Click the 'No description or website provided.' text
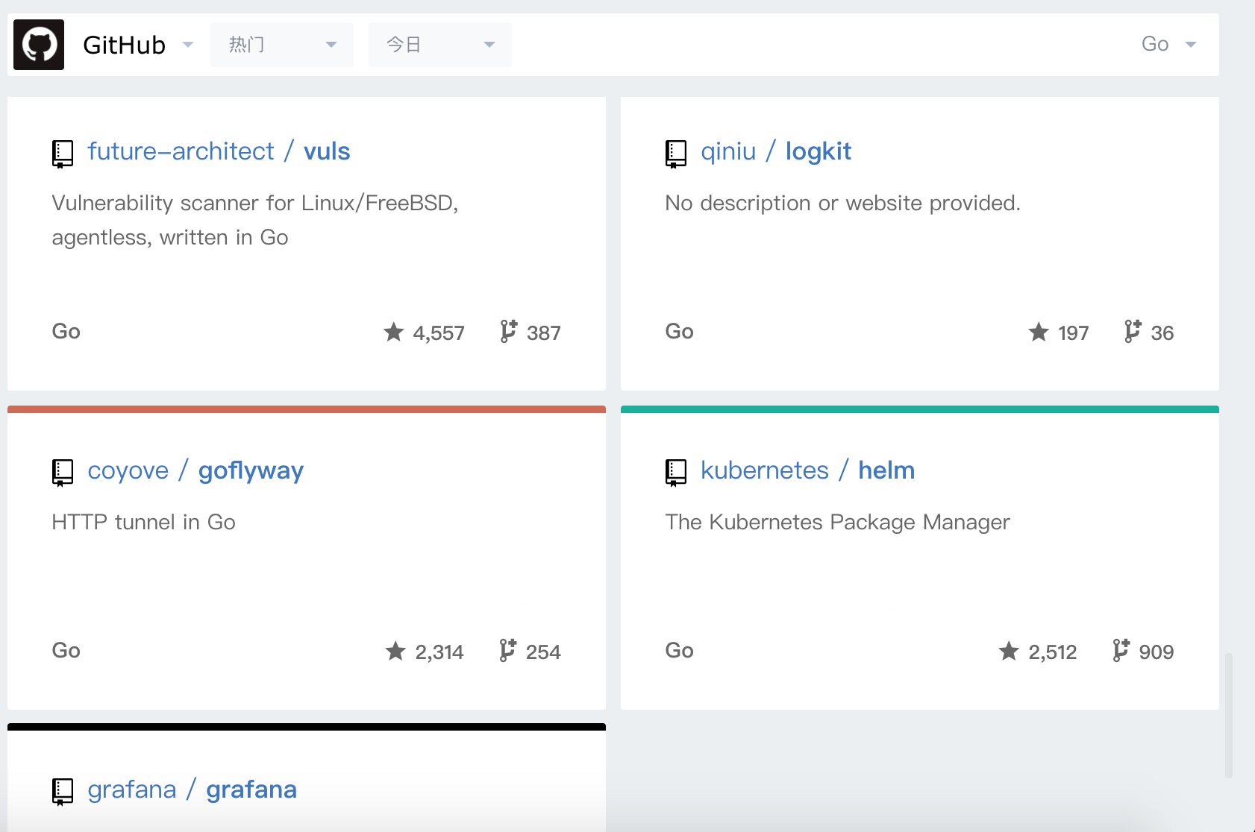The height and width of the screenshot is (832, 1255). (843, 203)
